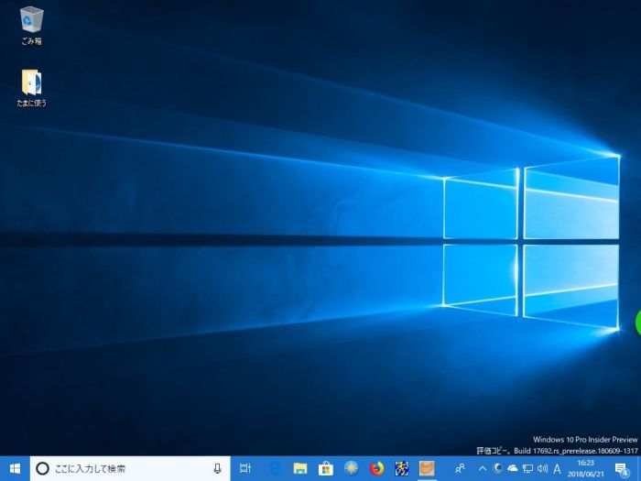Image resolution: width=641 pixels, height=481 pixels.
Task: Click the microphone icon in search box
Action: tap(218, 468)
